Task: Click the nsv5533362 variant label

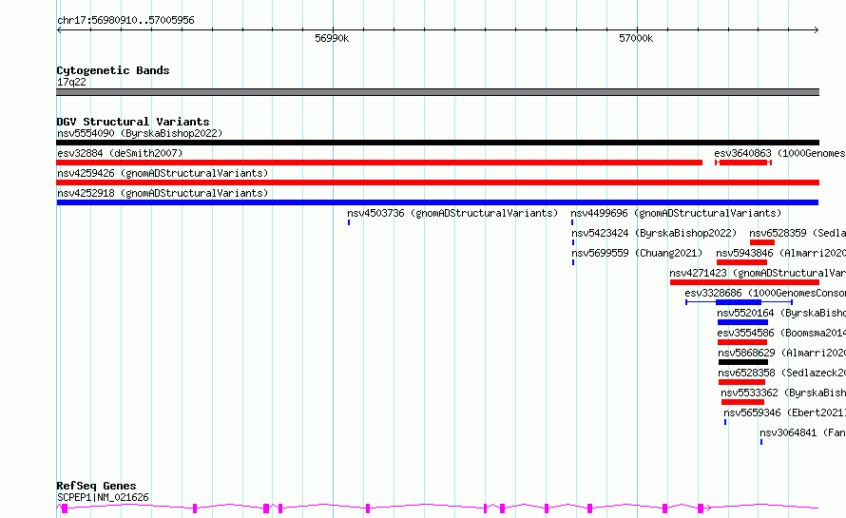Action: [783, 393]
